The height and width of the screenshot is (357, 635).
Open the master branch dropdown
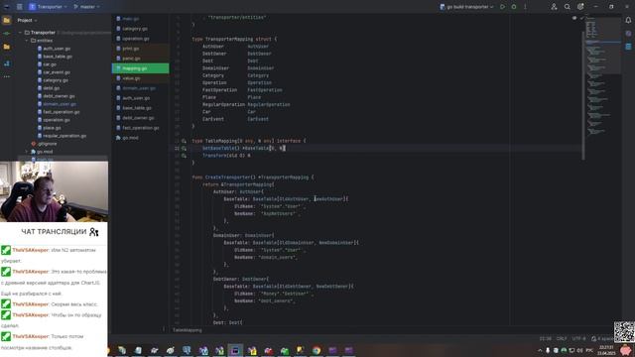coord(86,7)
